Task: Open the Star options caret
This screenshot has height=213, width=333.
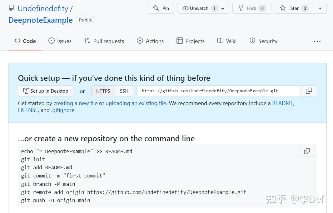Action: coord(320,8)
